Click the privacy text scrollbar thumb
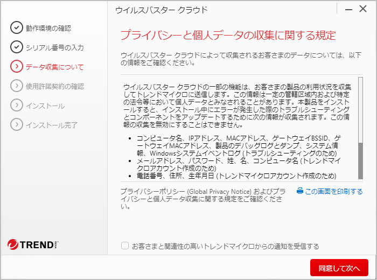Screen dimensions: 377x280 tap(360, 161)
